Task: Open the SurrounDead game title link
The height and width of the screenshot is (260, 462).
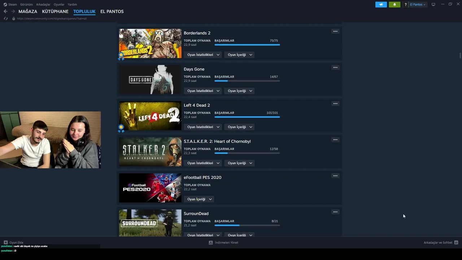Action: click(196, 213)
